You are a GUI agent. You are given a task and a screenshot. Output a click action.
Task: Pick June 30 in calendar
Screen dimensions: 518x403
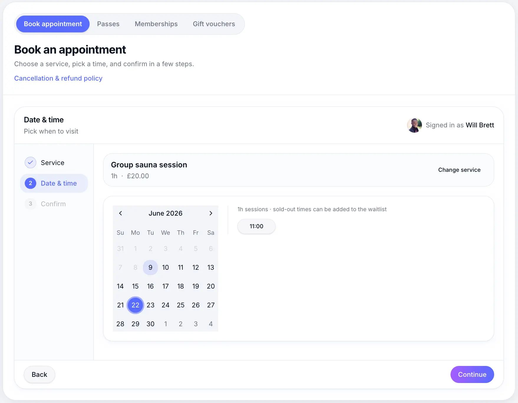[x=150, y=324]
